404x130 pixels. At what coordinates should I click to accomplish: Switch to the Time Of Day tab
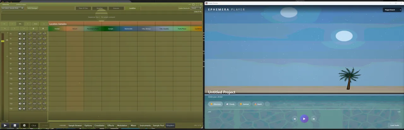(83, 8)
